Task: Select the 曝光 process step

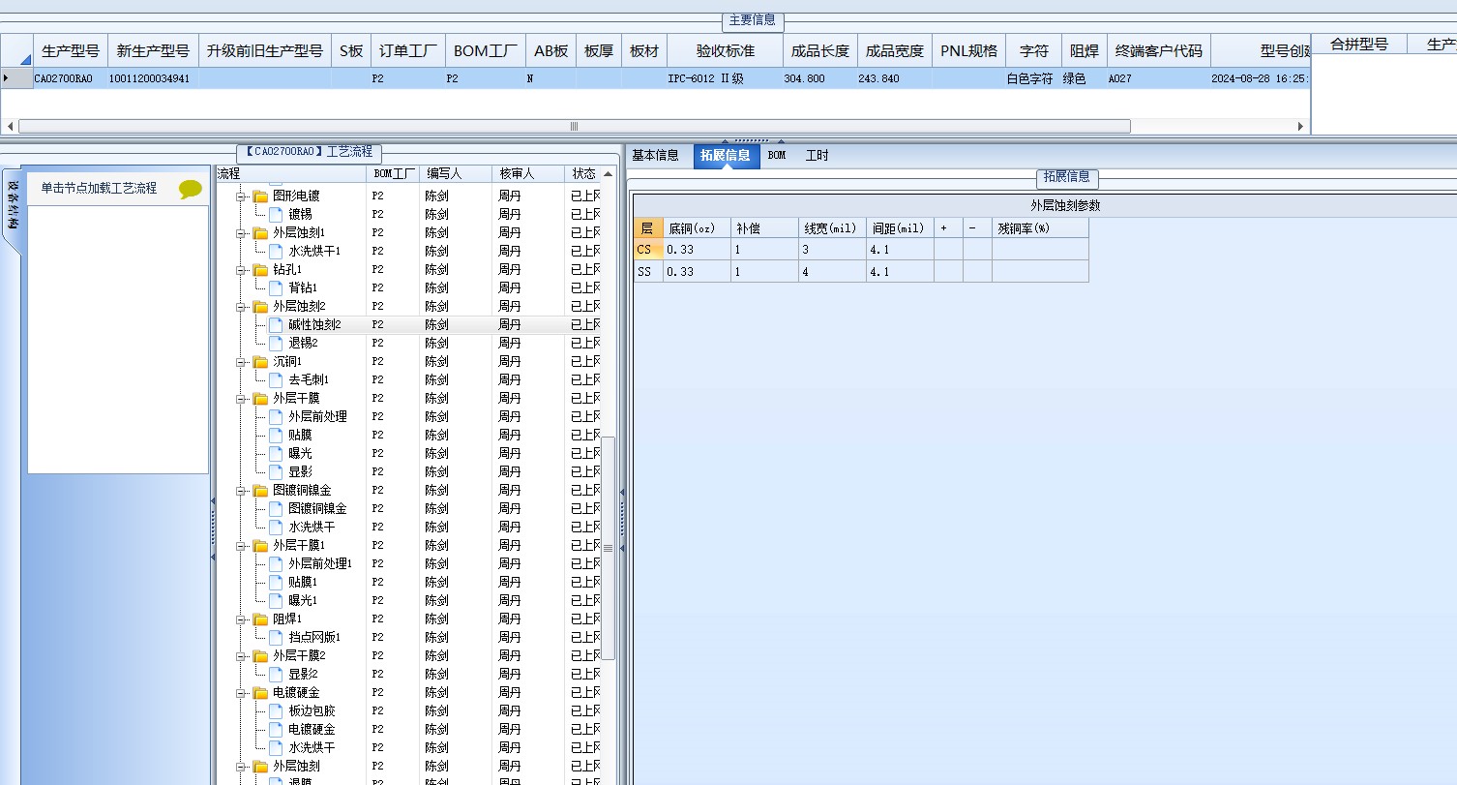Action: pos(300,453)
